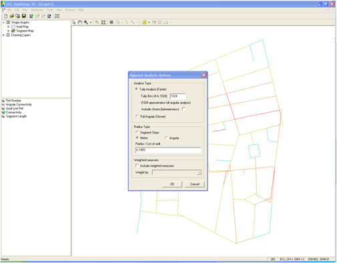Confirm the dialog with OK
Viewport: 337px width, 263px height.
[x=172, y=184]
